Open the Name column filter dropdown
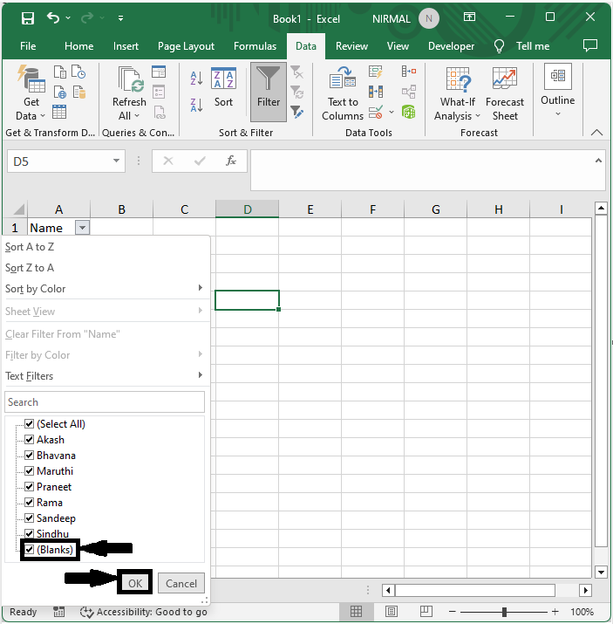The width and height of the screenshot is (613, 624). pyautogui.click(x=82, y=228)
